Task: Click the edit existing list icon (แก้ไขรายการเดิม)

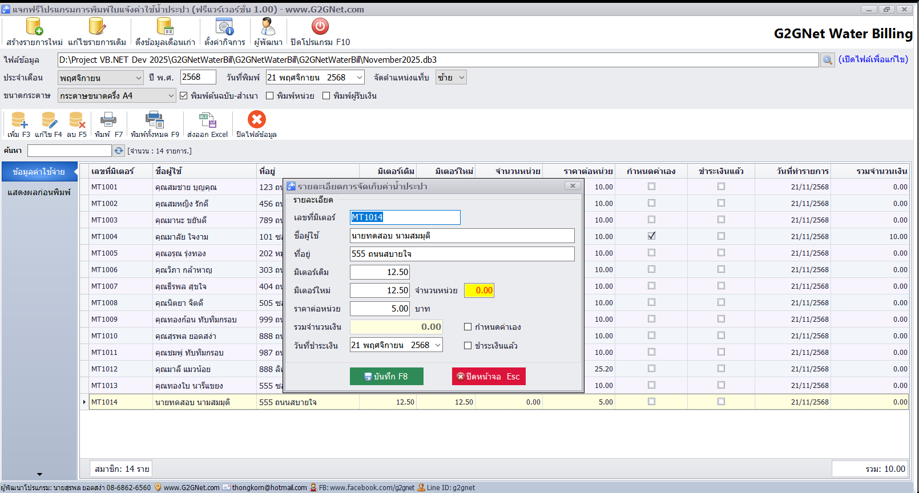Action: [96, 27]
